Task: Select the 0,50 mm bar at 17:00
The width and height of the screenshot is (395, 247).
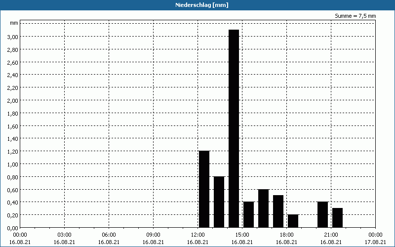Action: [x=278, y=211]
